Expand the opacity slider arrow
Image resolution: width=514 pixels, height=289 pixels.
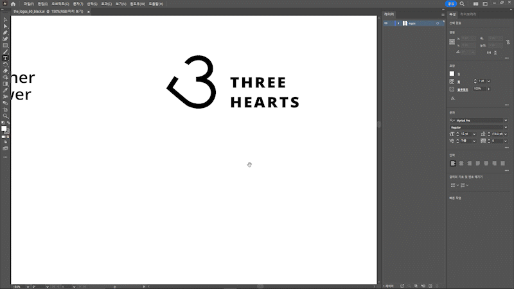coord(488,89)
